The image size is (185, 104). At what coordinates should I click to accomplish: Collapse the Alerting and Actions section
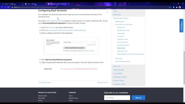click(112, 18)
